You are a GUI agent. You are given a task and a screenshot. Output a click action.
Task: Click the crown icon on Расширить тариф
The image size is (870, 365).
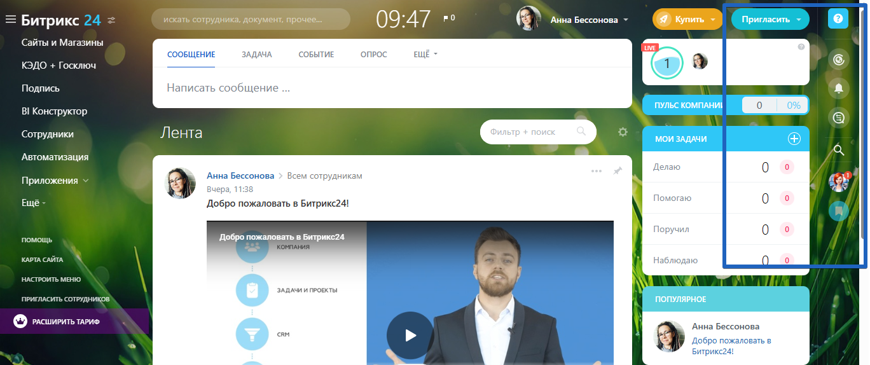tap(20, 322)
